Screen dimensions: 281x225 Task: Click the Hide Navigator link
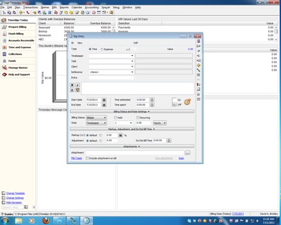tap(14, 202)
